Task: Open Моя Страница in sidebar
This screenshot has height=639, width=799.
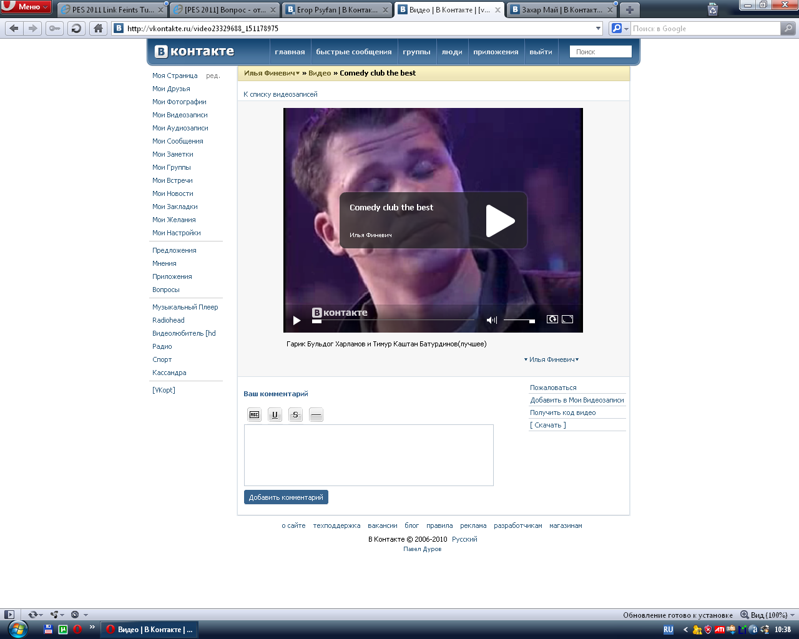Action: pos(175,76)
